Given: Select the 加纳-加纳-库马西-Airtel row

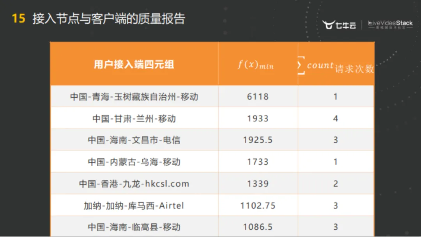Looking at the screenshot, I should pos(134,205).
